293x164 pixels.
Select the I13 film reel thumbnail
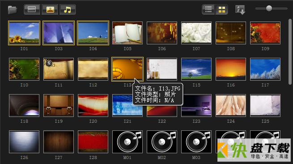tap(127, 69)
